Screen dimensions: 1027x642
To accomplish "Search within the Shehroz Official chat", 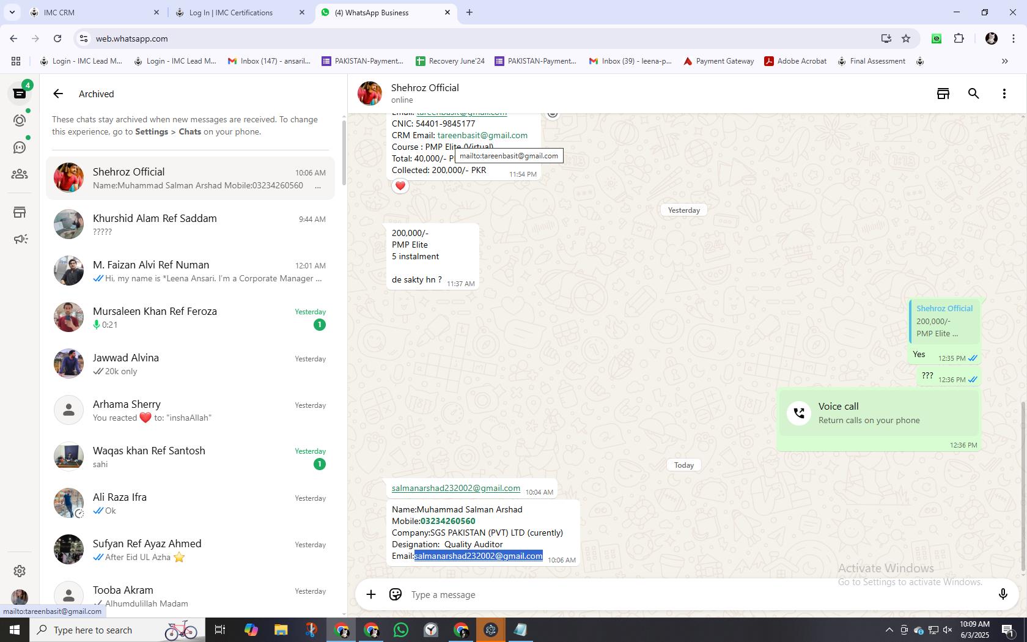I will (x=974, y=94).
